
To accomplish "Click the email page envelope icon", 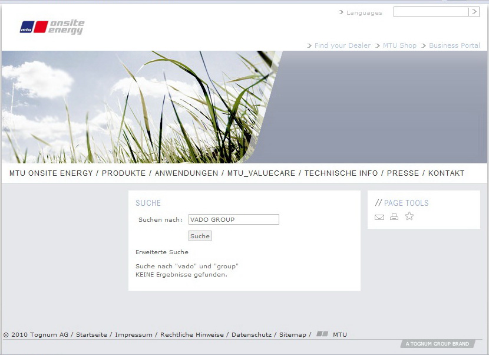I will point(379,217).
